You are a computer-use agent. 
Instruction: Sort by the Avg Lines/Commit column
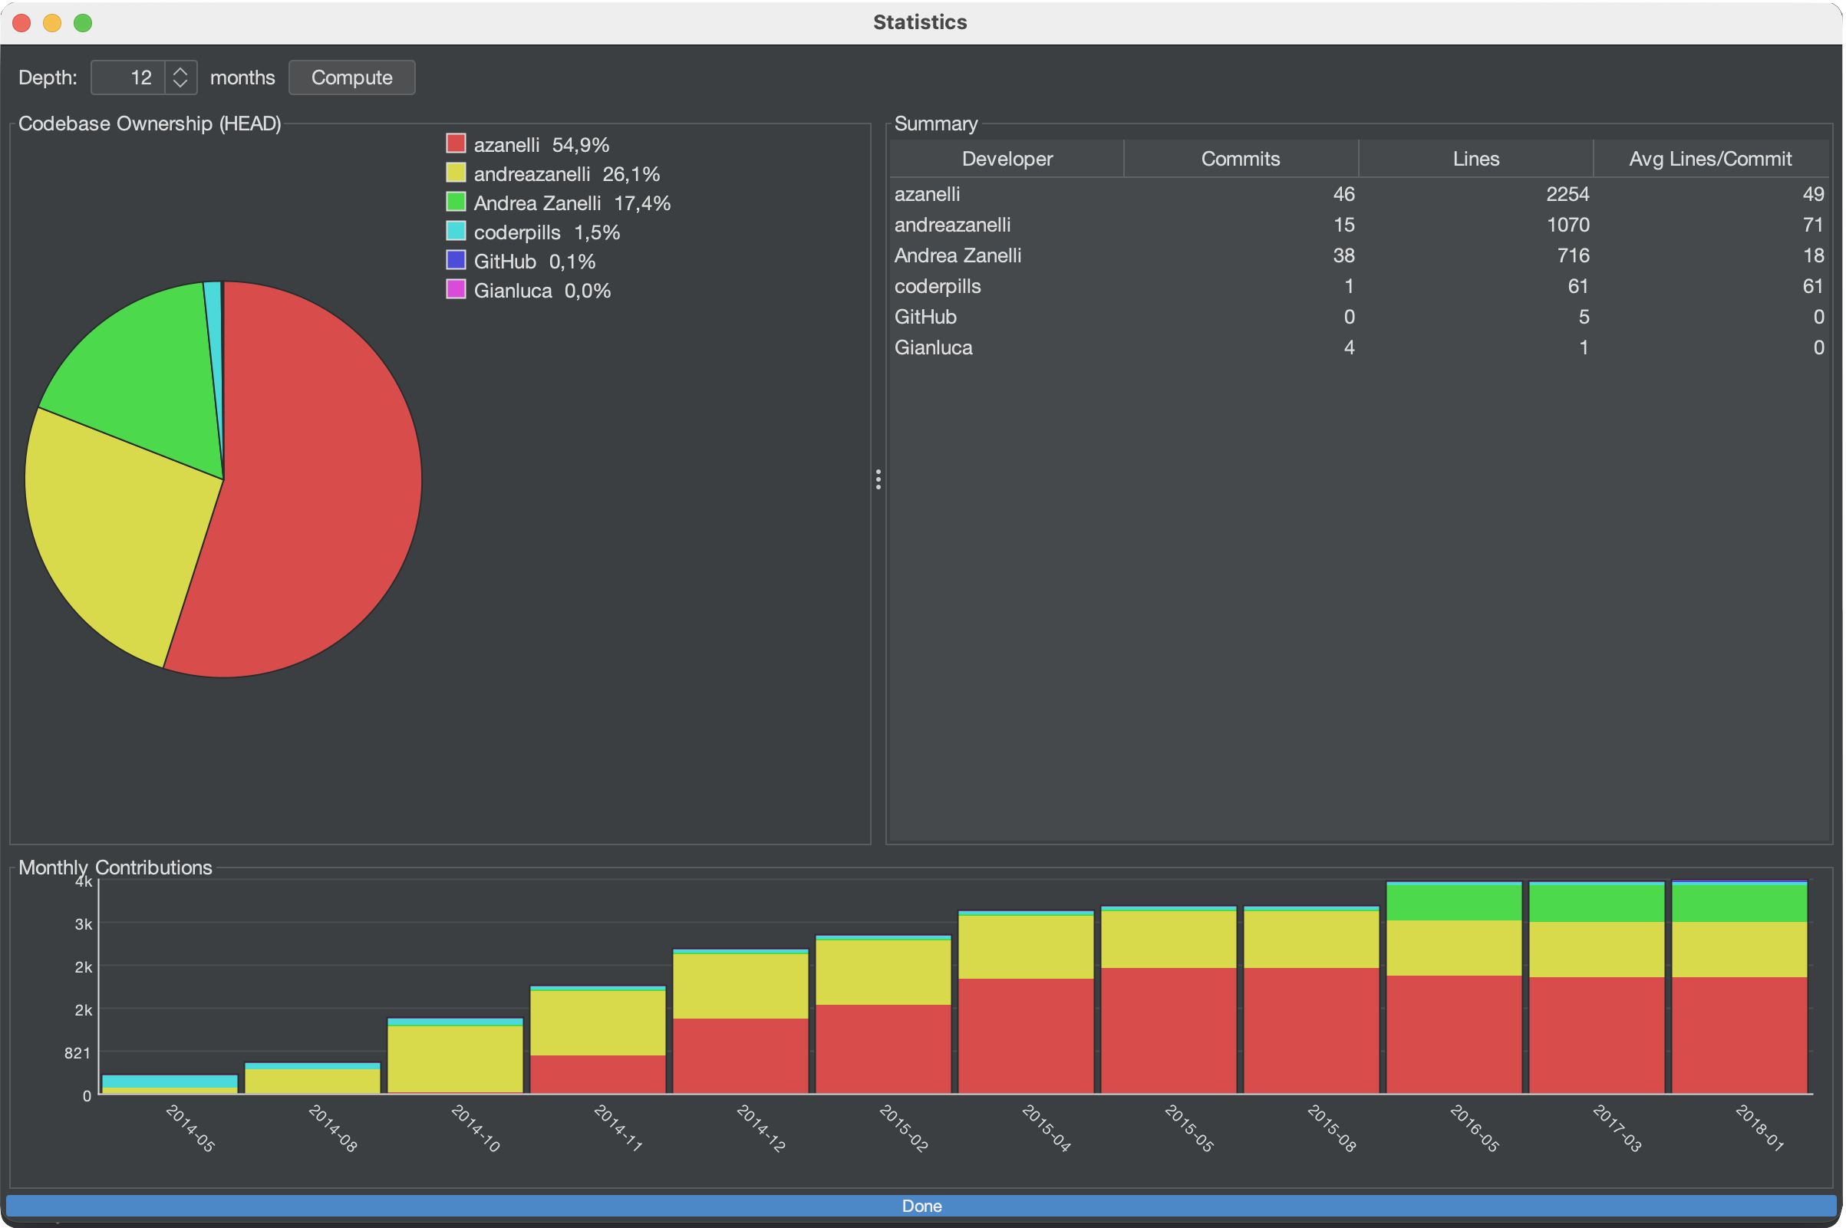1709,158
